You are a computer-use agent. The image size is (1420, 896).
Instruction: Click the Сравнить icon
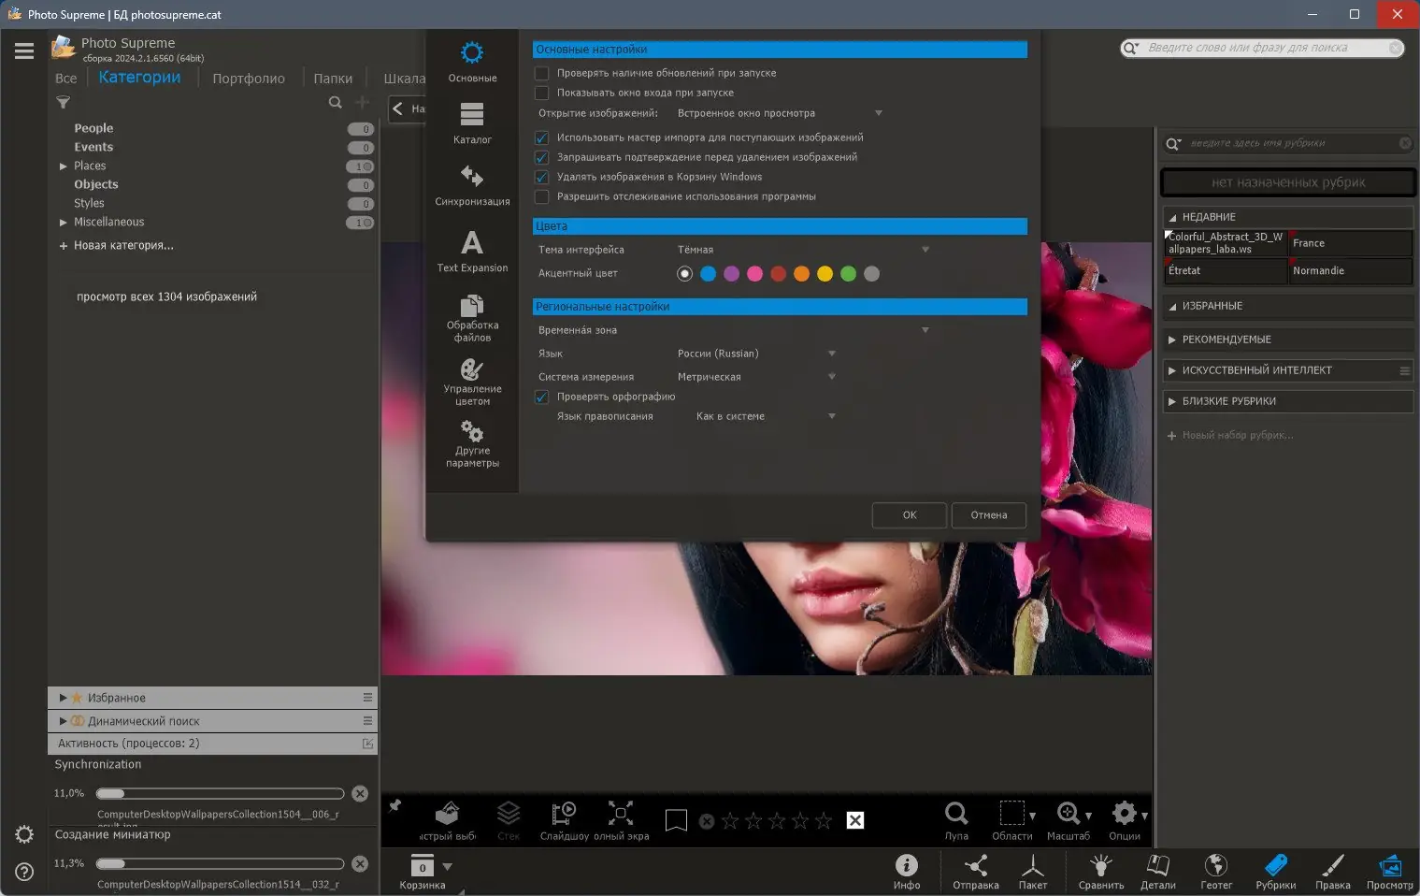[x=1100, y=871]
